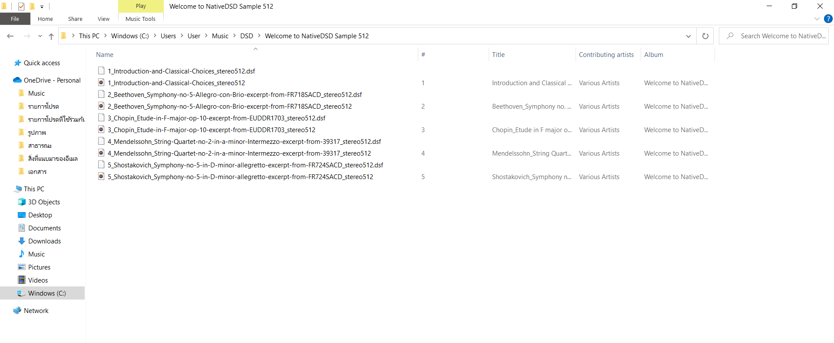This screenshot has width=834, height=343.
Task: Expand the recent locations dropdown
Action: click(x=40, y=36)
